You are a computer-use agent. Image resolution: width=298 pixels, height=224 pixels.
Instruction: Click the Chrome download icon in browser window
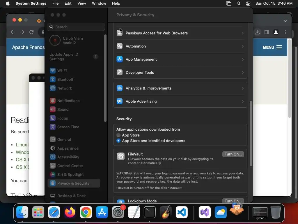click(x=257, y=32)
